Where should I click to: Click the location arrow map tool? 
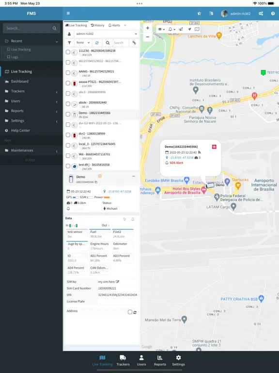[x=189, y=29]
